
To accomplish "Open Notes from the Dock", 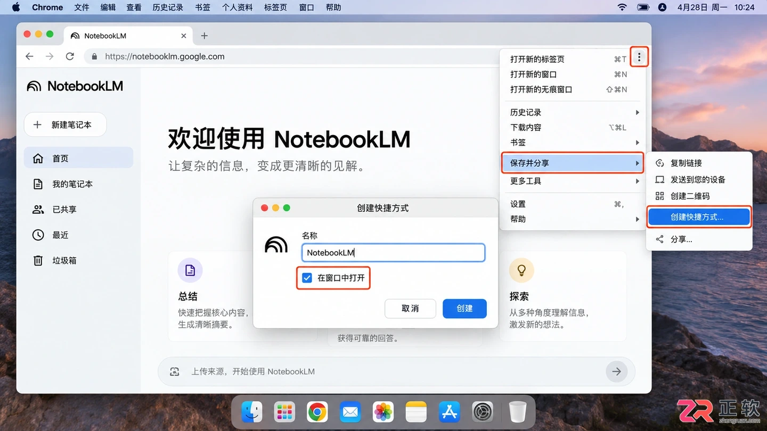I will point(417,412).
